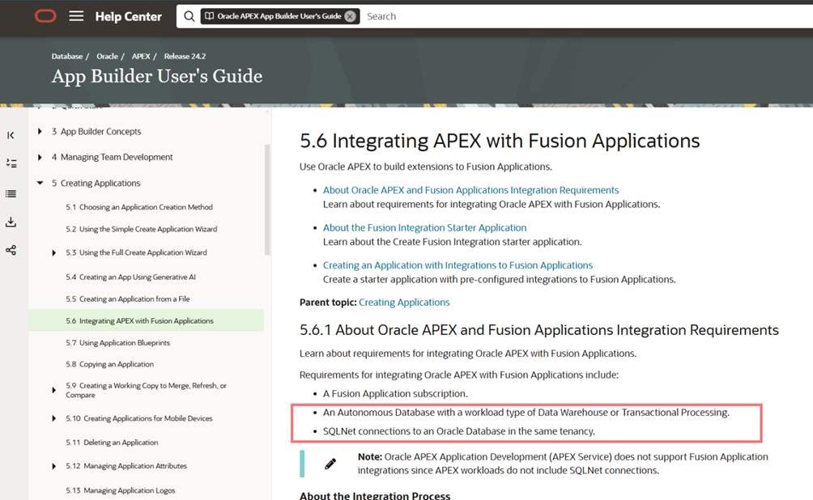
Task: Open the hamburger navigation menu
Action: click(x=76, y=16)
